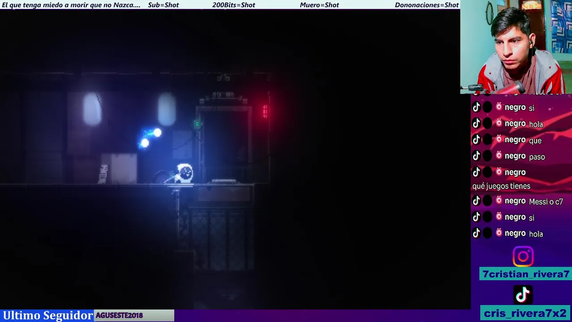Click the TikTok icon on the "Messi o c7" row
The width and height of the screenshot is (572, 322).
click(476, 201)
